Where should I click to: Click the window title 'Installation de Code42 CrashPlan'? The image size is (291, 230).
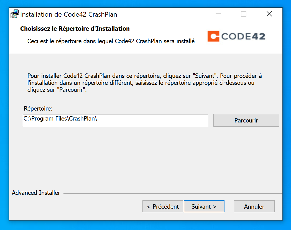pos(69,14)
